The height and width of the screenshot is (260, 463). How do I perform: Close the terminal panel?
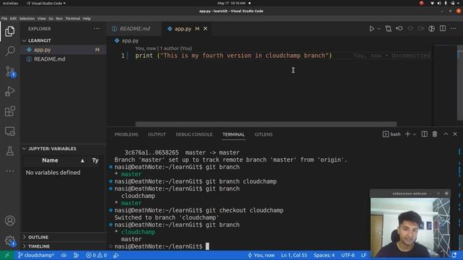pyautogui.click(x=455, y=134)
